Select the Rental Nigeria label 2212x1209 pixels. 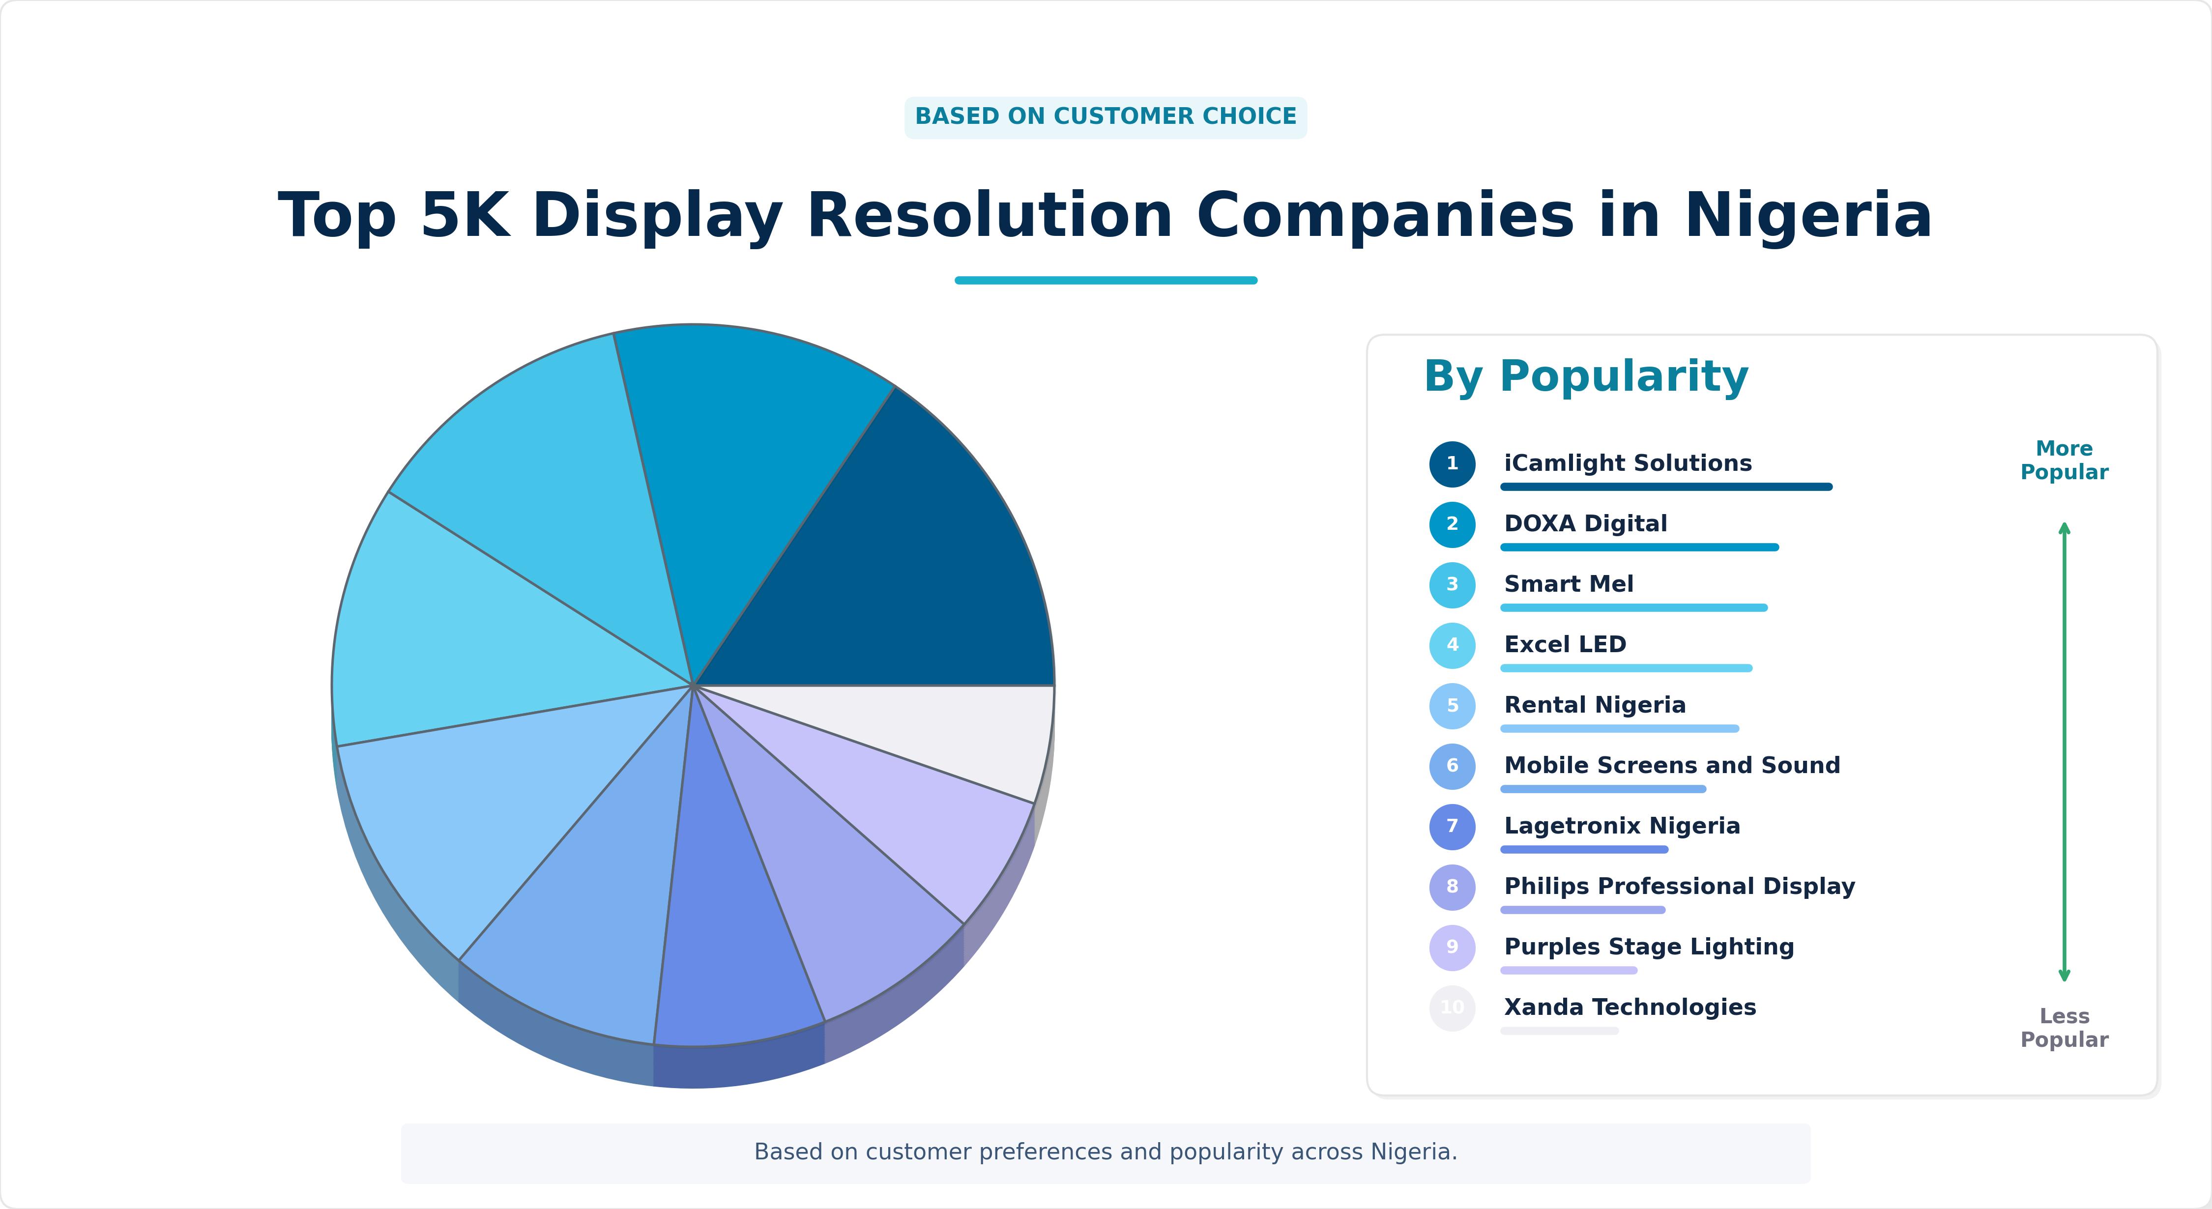tap(1595, 705)
